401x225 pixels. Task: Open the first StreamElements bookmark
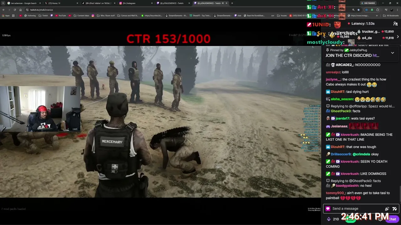tap(176, 16)
